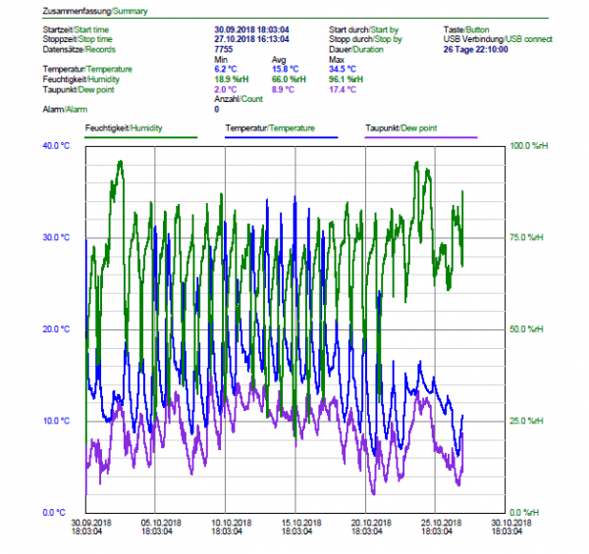Screen dimensions: 589x554
Task: Click the Datensätze/Records count 7755
Action: pos(224,48)
